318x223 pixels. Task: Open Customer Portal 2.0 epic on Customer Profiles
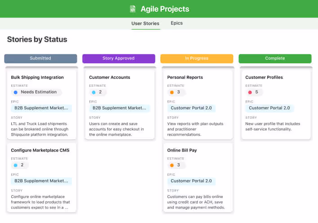[x=269, y=108]
